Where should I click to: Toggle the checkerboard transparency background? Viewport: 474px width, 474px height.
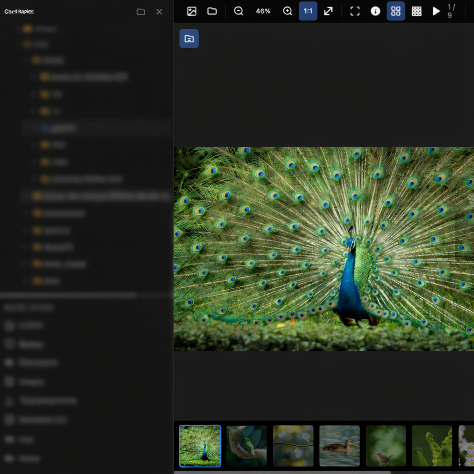coord(417,11)
